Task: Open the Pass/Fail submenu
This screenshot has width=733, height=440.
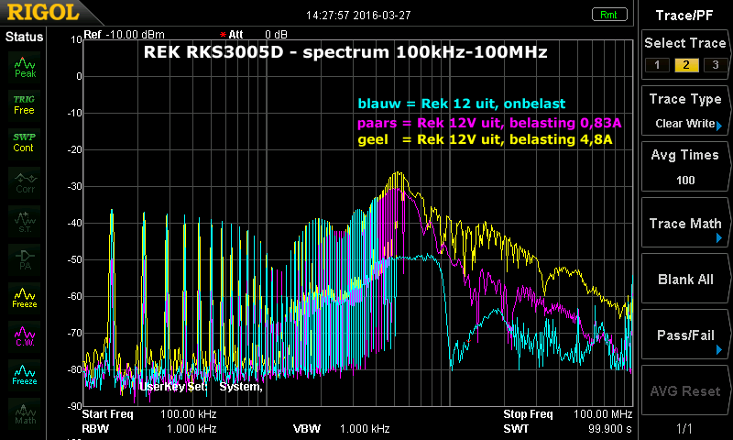Action: point(684,335)
